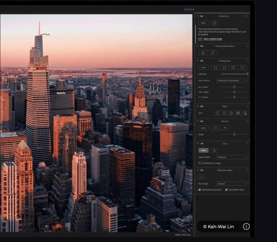Uncheck the Symmetric position checkbox
277x242 pixels.
(200, 190)
